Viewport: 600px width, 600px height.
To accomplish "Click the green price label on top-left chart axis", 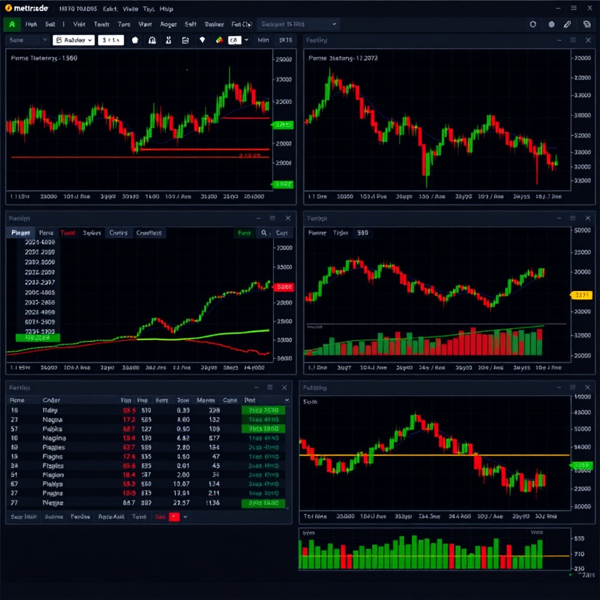I will 283,125.
